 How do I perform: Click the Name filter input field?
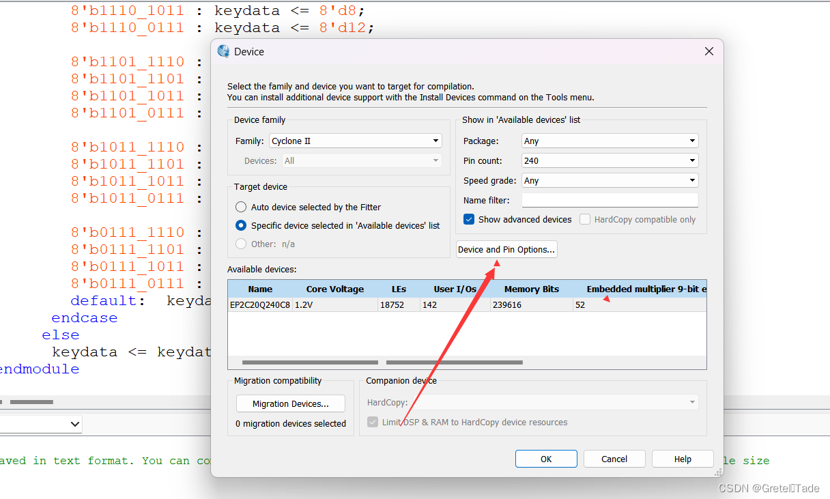610,200
